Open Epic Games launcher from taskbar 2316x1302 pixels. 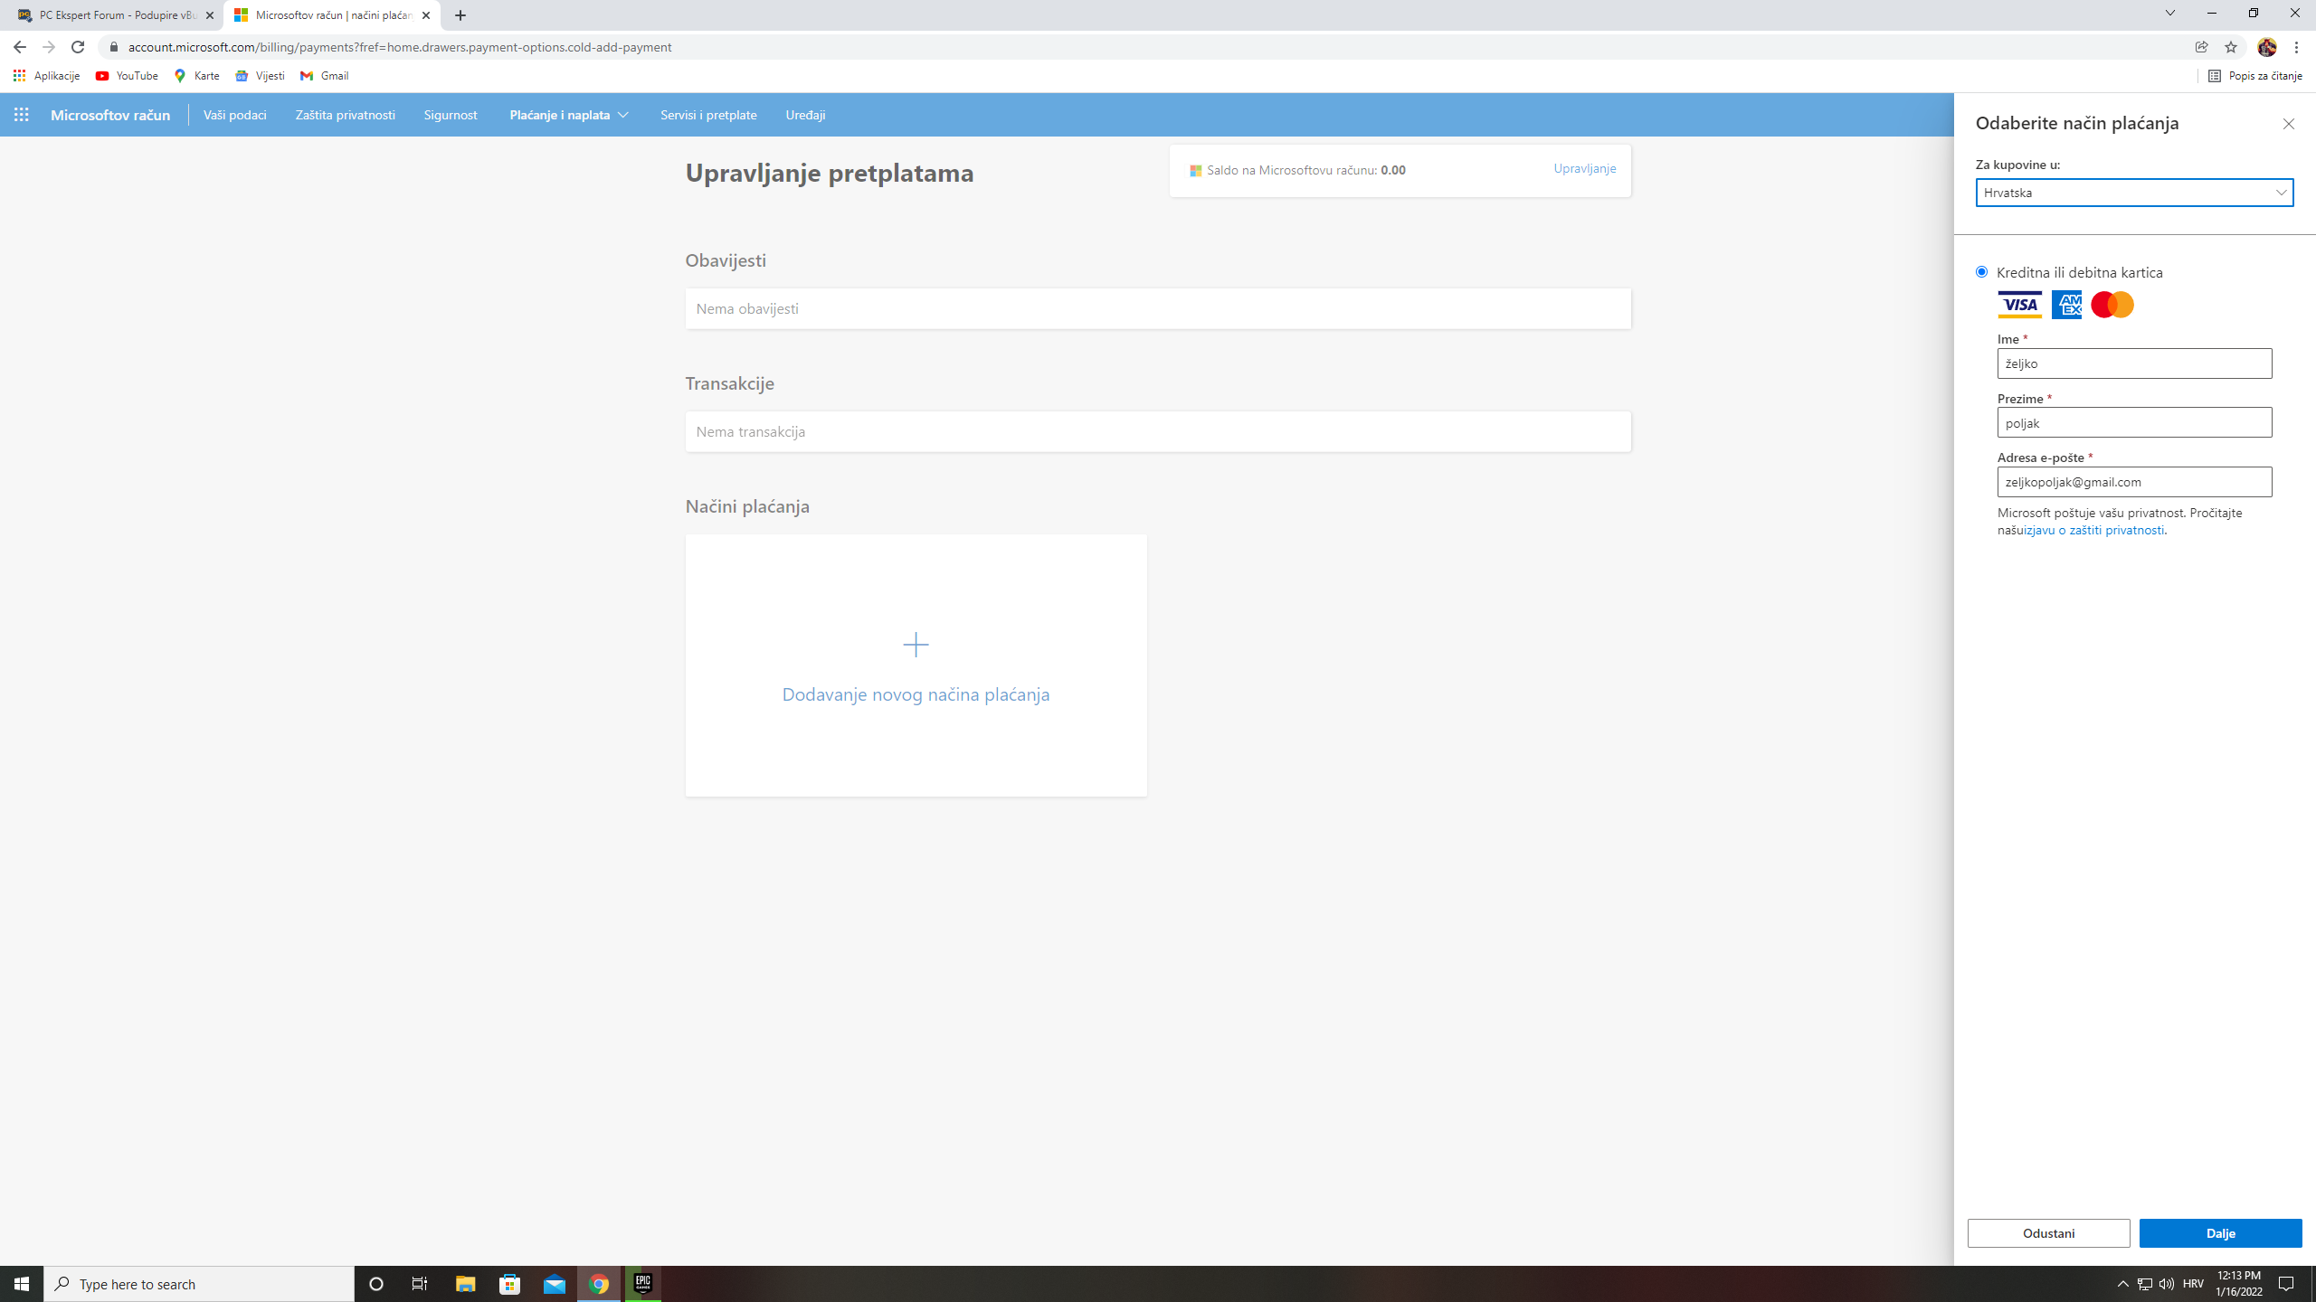[643, 1284]
